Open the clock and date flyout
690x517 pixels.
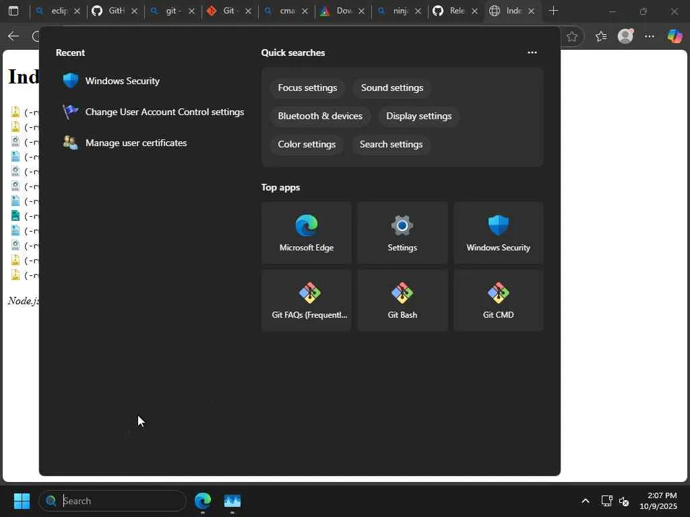coord(658,501)
